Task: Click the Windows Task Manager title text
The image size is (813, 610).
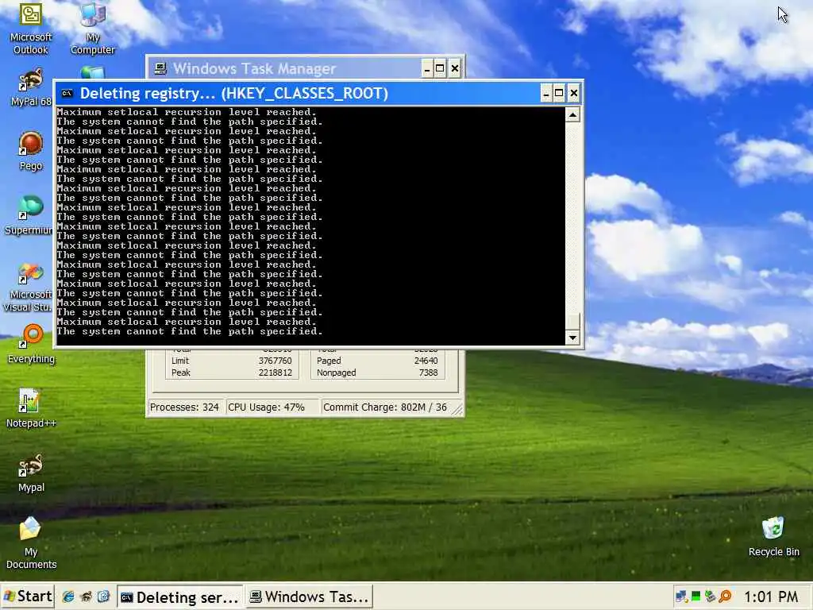Action: point(254,68)
